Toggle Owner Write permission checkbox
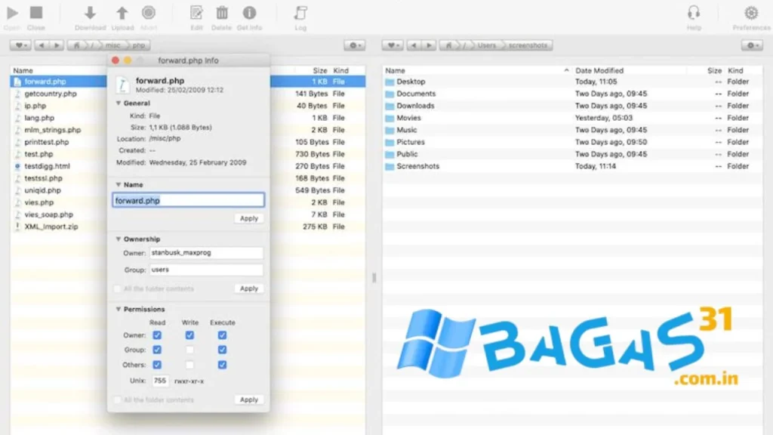773x435 pixels. click(189, 335)
